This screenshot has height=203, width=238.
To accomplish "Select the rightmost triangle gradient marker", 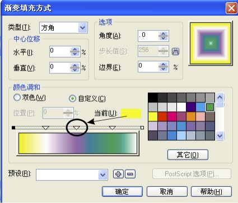I will tap(112, 128).
